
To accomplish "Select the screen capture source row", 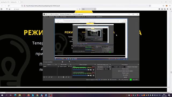I will click(x=64, y=67).
